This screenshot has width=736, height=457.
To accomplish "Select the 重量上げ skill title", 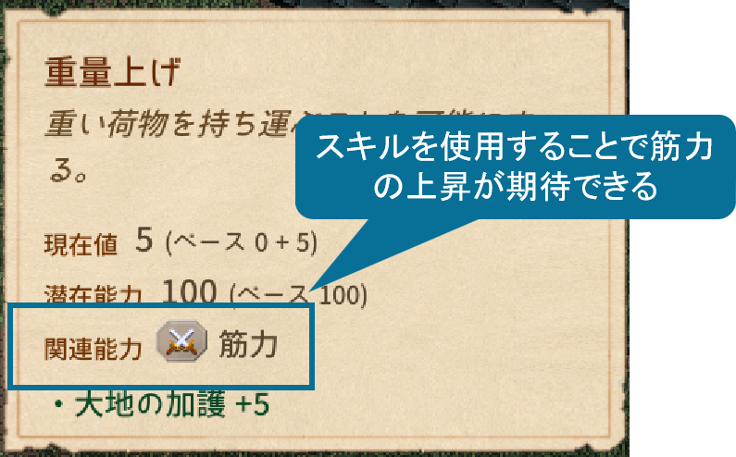I will (113, 72).
